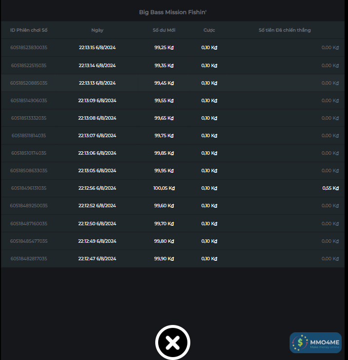
Task: Select session ID 60518520885035
Action: coord(29,83)
